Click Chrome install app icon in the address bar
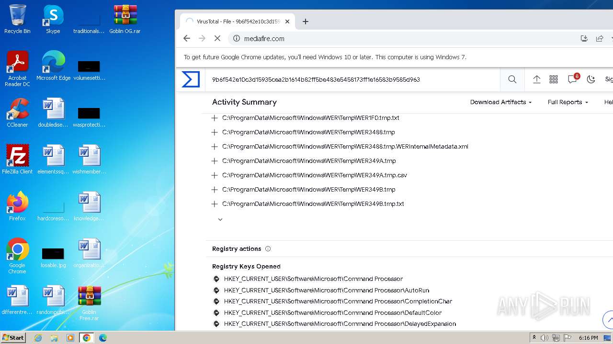 (x=584, y=38)
